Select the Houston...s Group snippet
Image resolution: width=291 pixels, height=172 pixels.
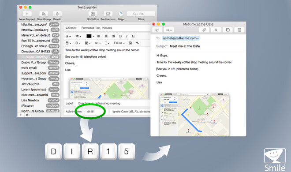pyautogui.click(x=39, y=79)
